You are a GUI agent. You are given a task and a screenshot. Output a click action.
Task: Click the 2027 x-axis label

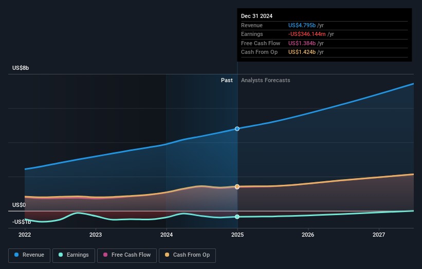379,235
